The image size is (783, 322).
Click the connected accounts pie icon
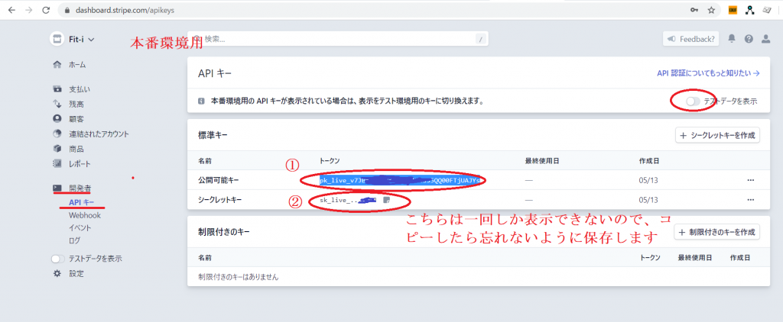(57, 134)
